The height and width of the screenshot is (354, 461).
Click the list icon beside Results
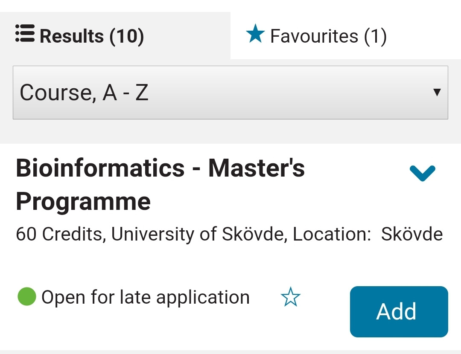point(25,34)
